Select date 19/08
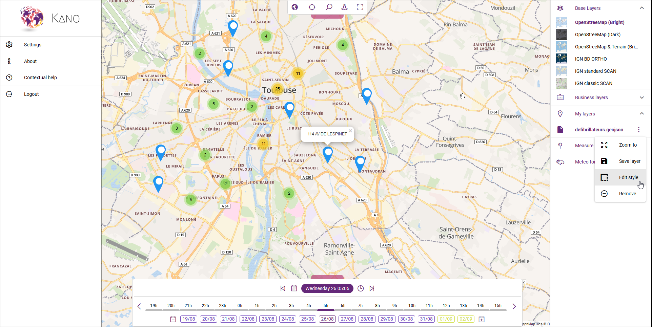Viewport: 652px width, 327px height. click(x=189, y=319)
